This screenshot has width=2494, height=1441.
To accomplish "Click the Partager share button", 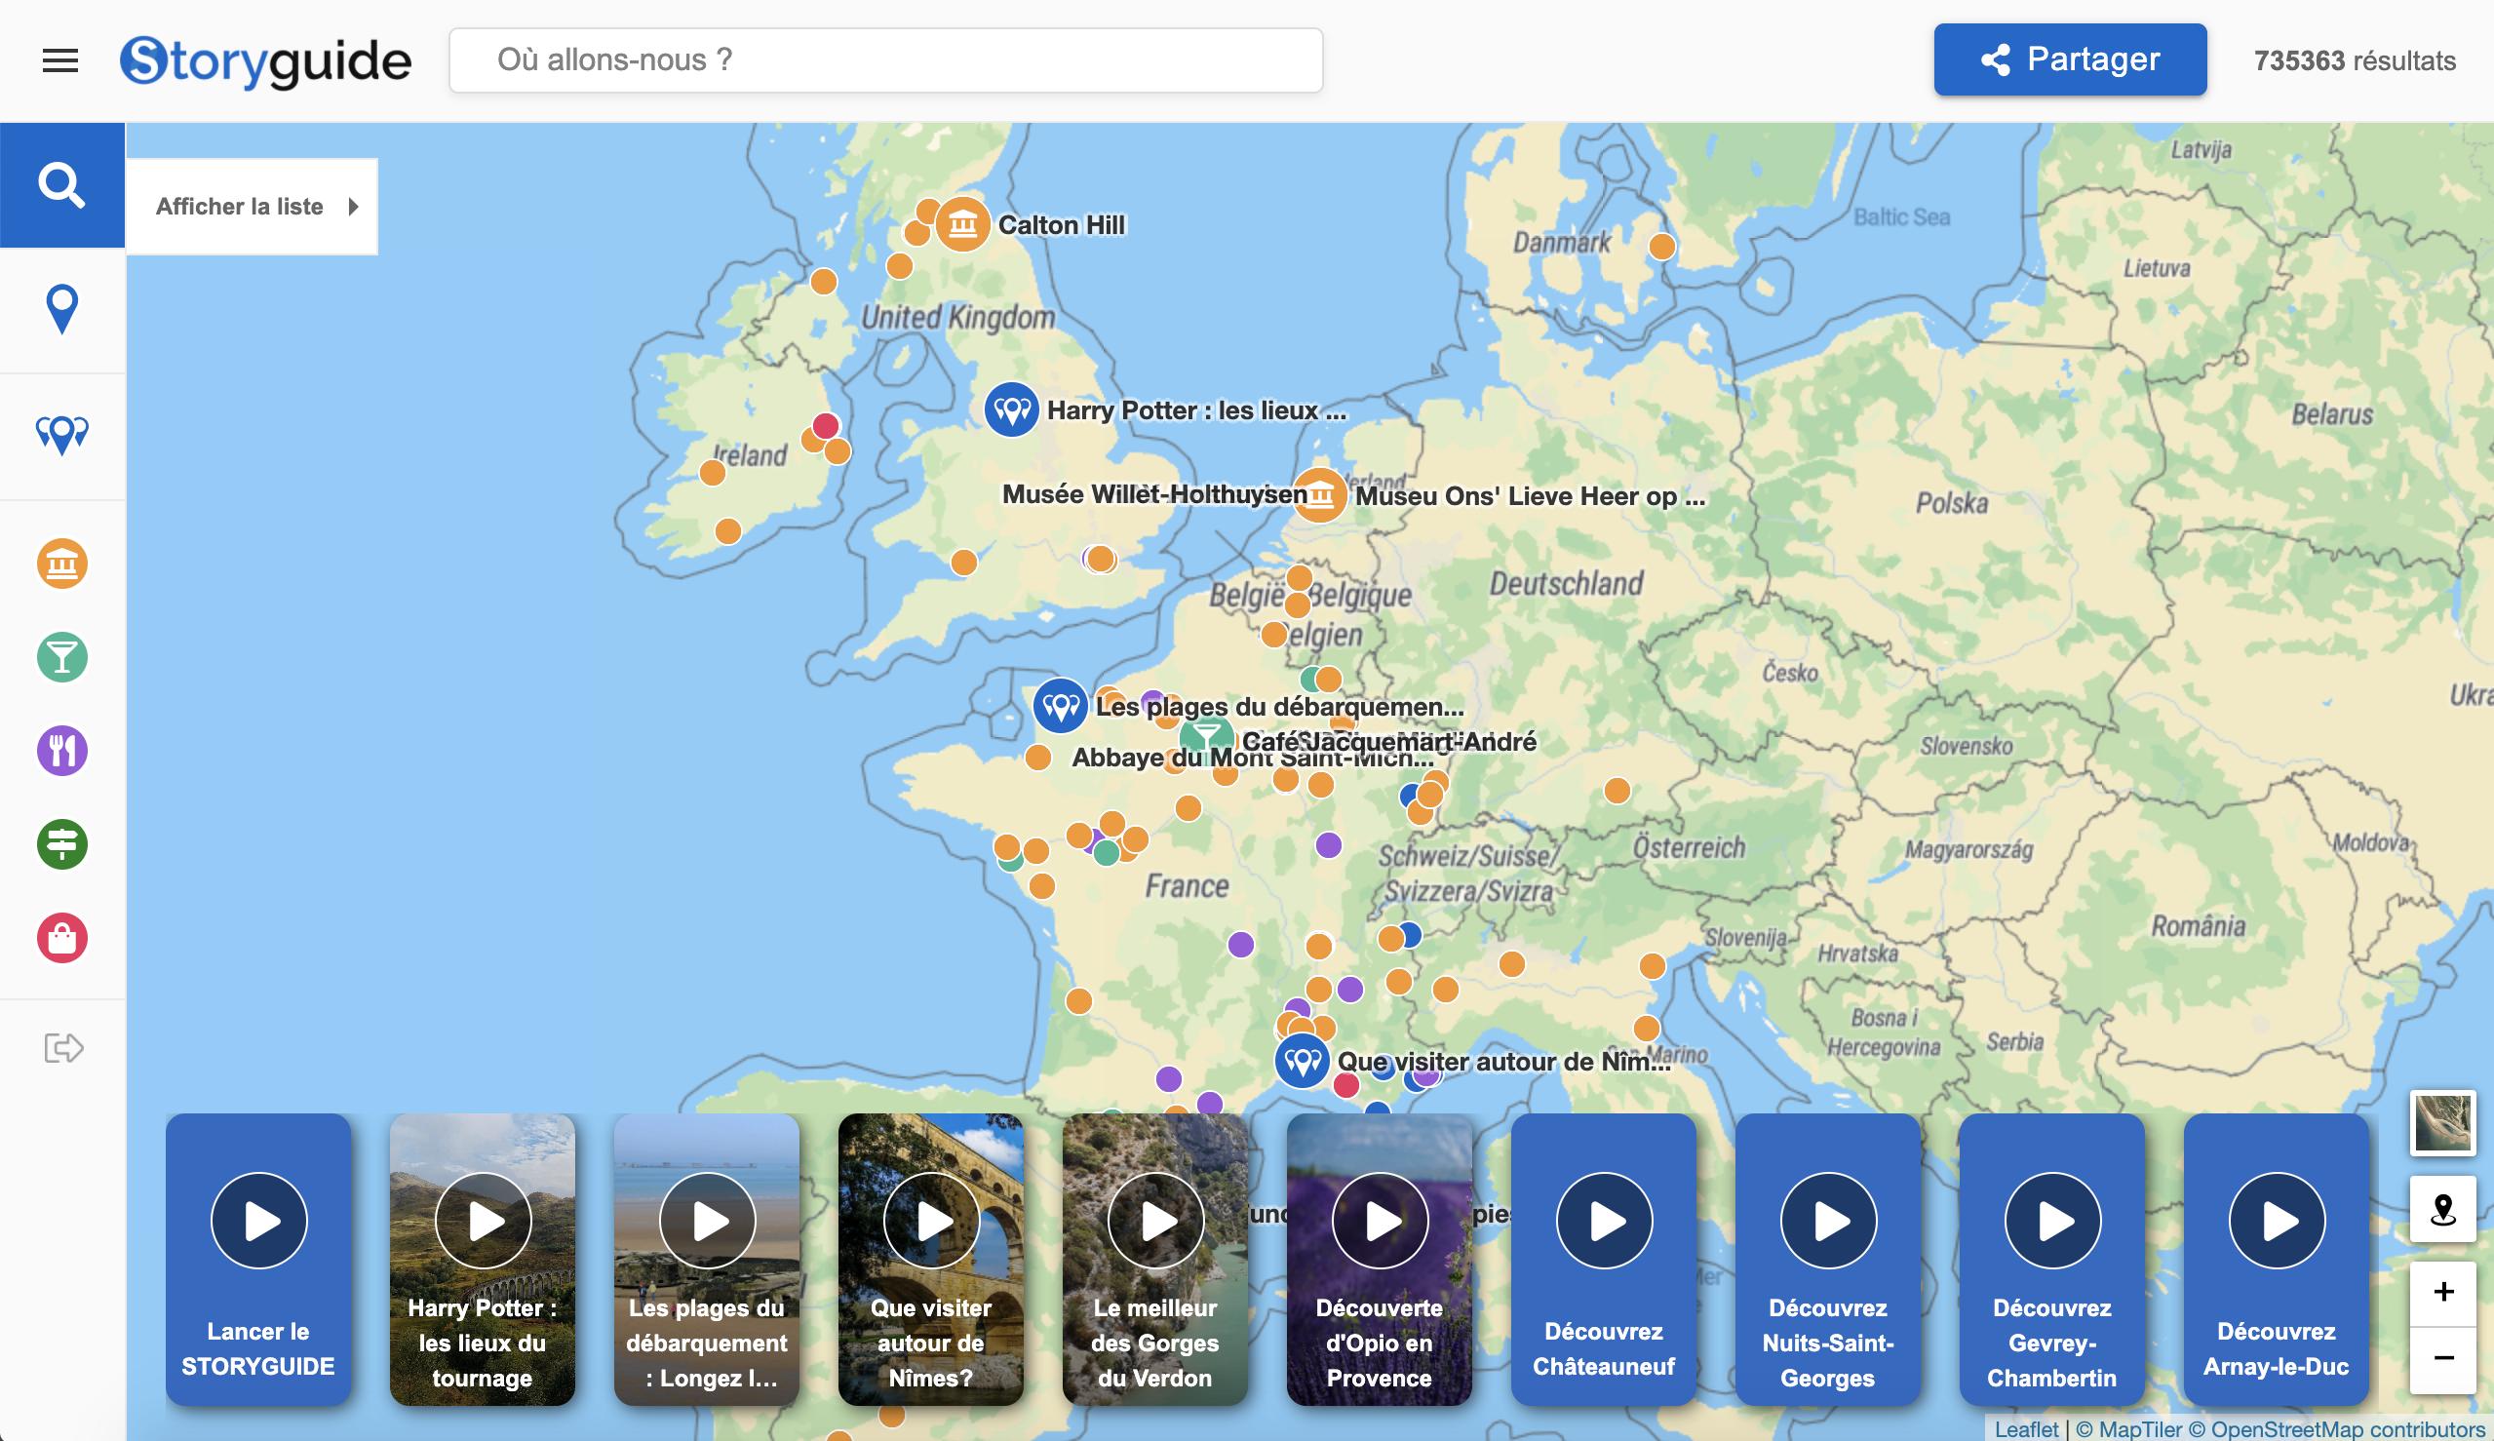I will (2071, 59).
